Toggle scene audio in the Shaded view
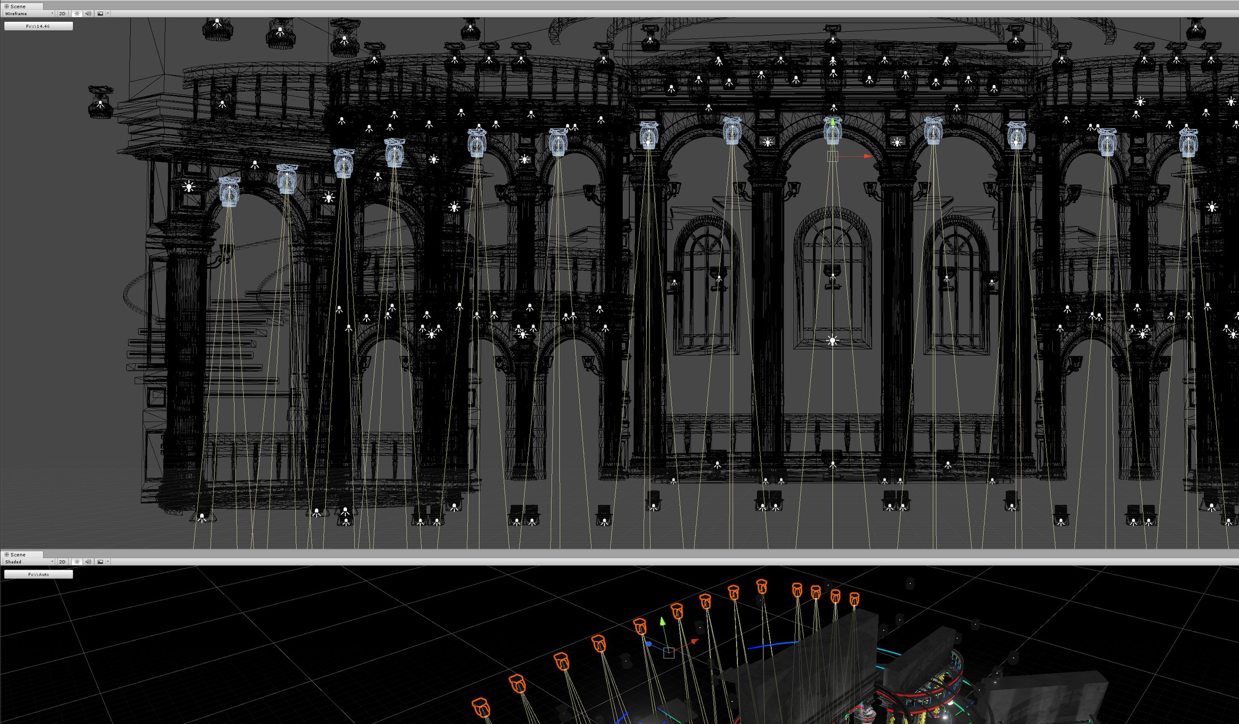Viewport: 1239px width, 724px height. [x=88, y=561]
